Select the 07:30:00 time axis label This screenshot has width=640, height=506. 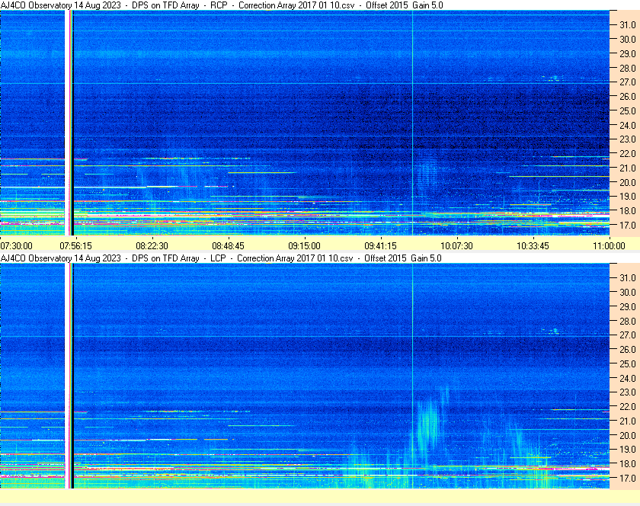click(x=16, y=246)
